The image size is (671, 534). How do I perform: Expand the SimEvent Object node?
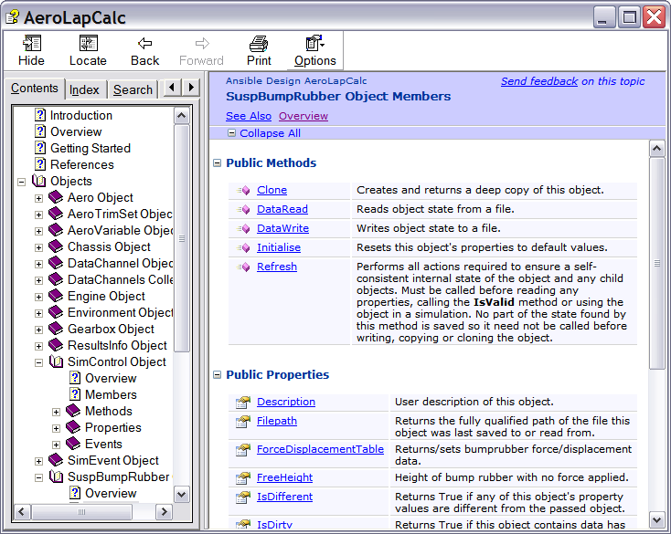pyautogui.click(x=39, y=461)
